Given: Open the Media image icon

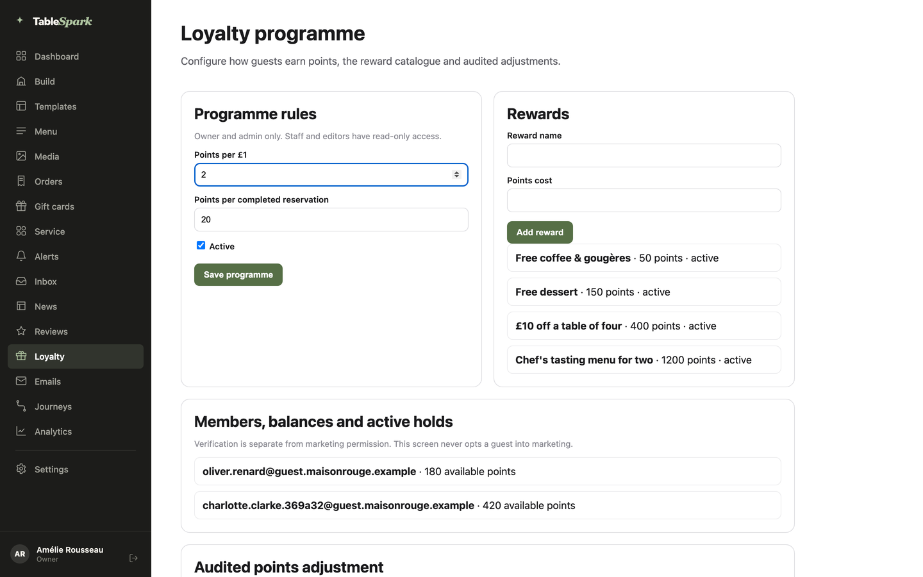Looking at the screenshot, I should (21, 156).
